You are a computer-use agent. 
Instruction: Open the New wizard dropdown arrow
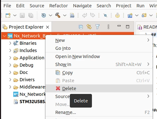[x=15, y=16]
